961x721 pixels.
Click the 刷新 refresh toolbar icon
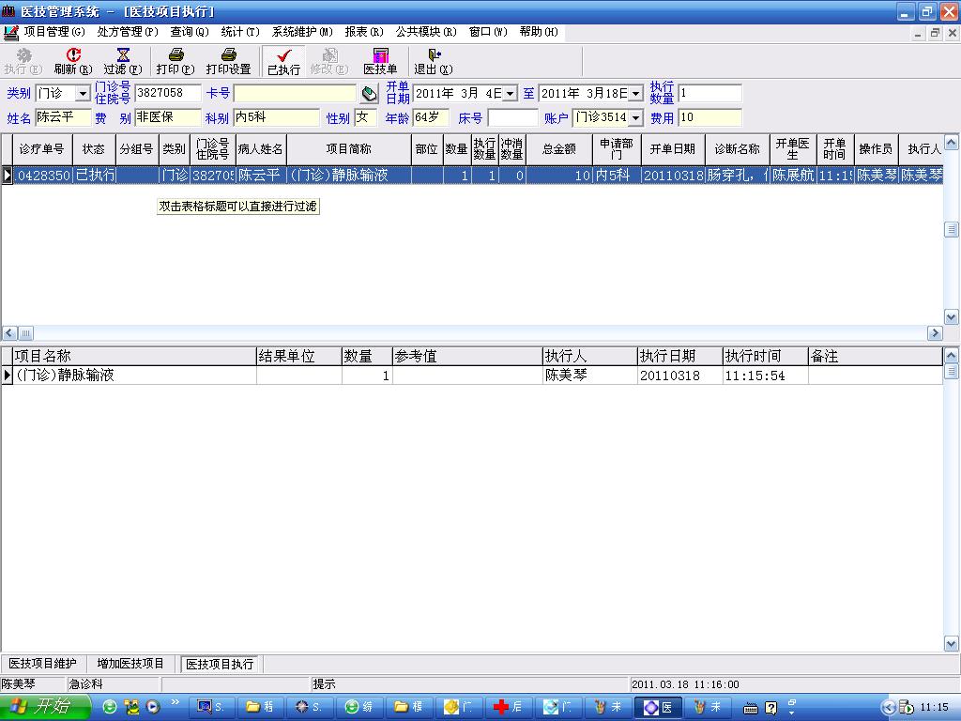coord(73,61)
